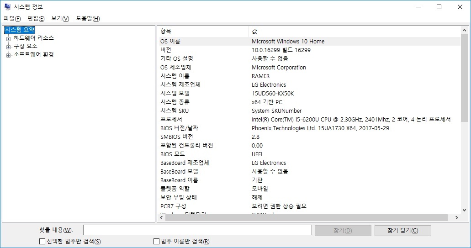Click the 값 column header
This screenshot has width=471, height=248.
(x=354, y=31)
